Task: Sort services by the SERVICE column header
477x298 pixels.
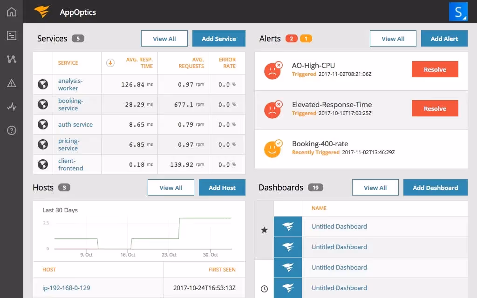Action: [68, 62]
